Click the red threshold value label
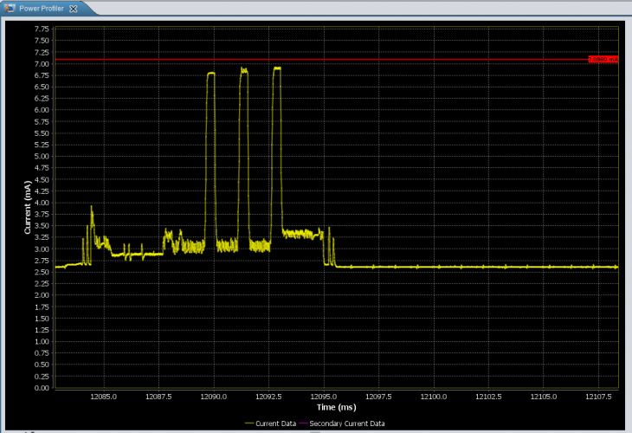This screenshot has height=433, width=632. [x=603, y=59]
